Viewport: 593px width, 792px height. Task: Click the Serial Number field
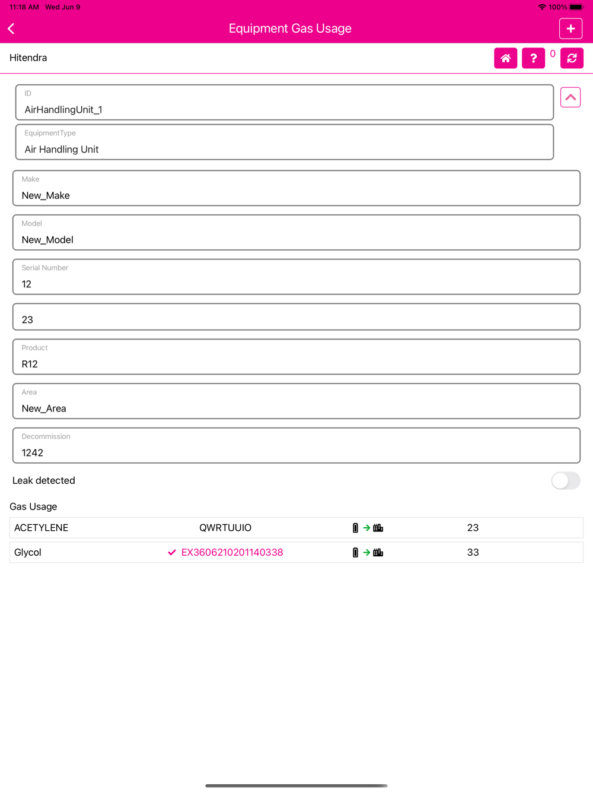pyautogui.click(x=296, y=277)
